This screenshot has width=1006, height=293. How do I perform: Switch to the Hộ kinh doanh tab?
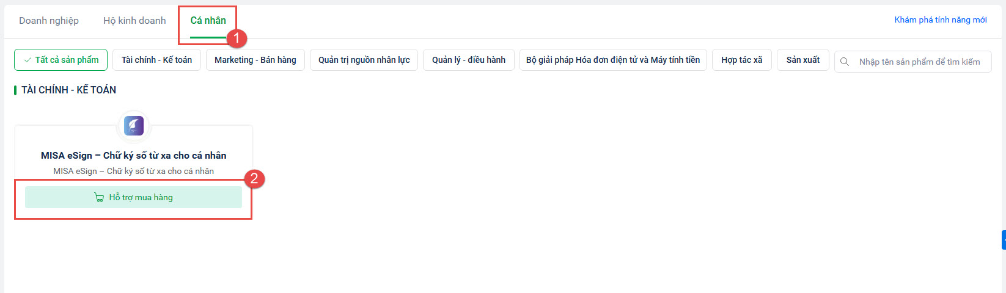coord(134,21)
